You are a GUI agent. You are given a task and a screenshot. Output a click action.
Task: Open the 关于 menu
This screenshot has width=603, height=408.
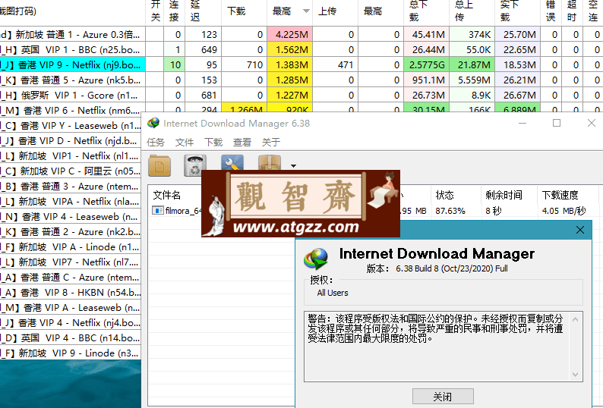click(271, 142)
